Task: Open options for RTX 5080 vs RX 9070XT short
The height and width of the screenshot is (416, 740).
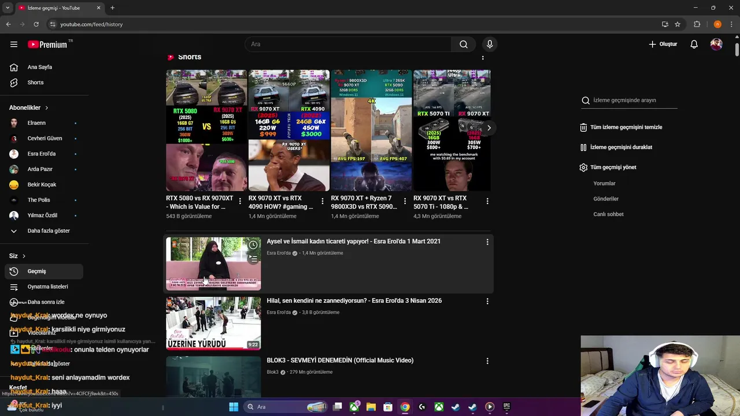Action: tap(240, 201)
